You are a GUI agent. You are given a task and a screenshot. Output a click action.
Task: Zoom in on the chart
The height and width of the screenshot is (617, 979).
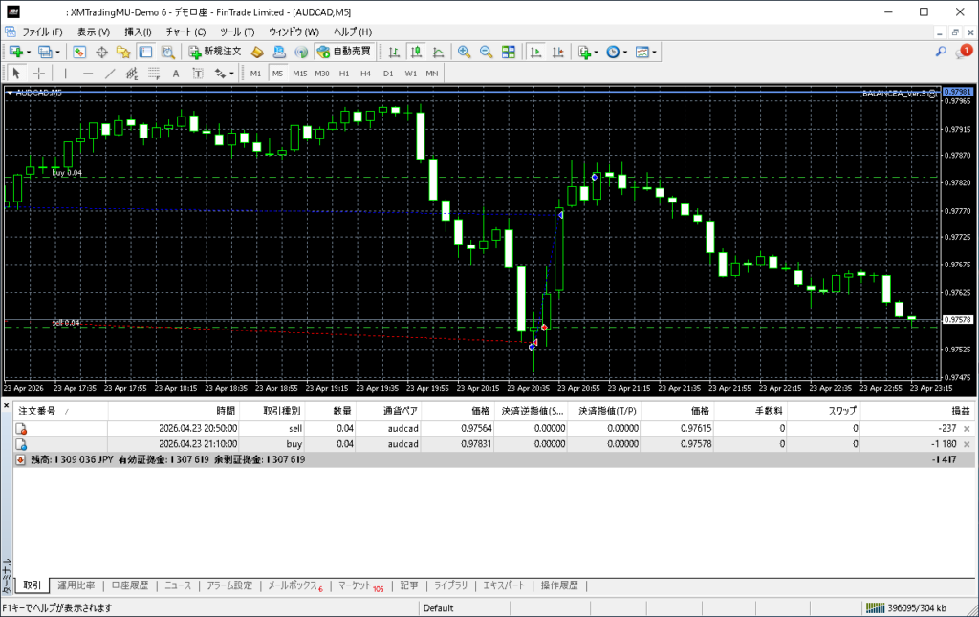(x=464, y=52)
